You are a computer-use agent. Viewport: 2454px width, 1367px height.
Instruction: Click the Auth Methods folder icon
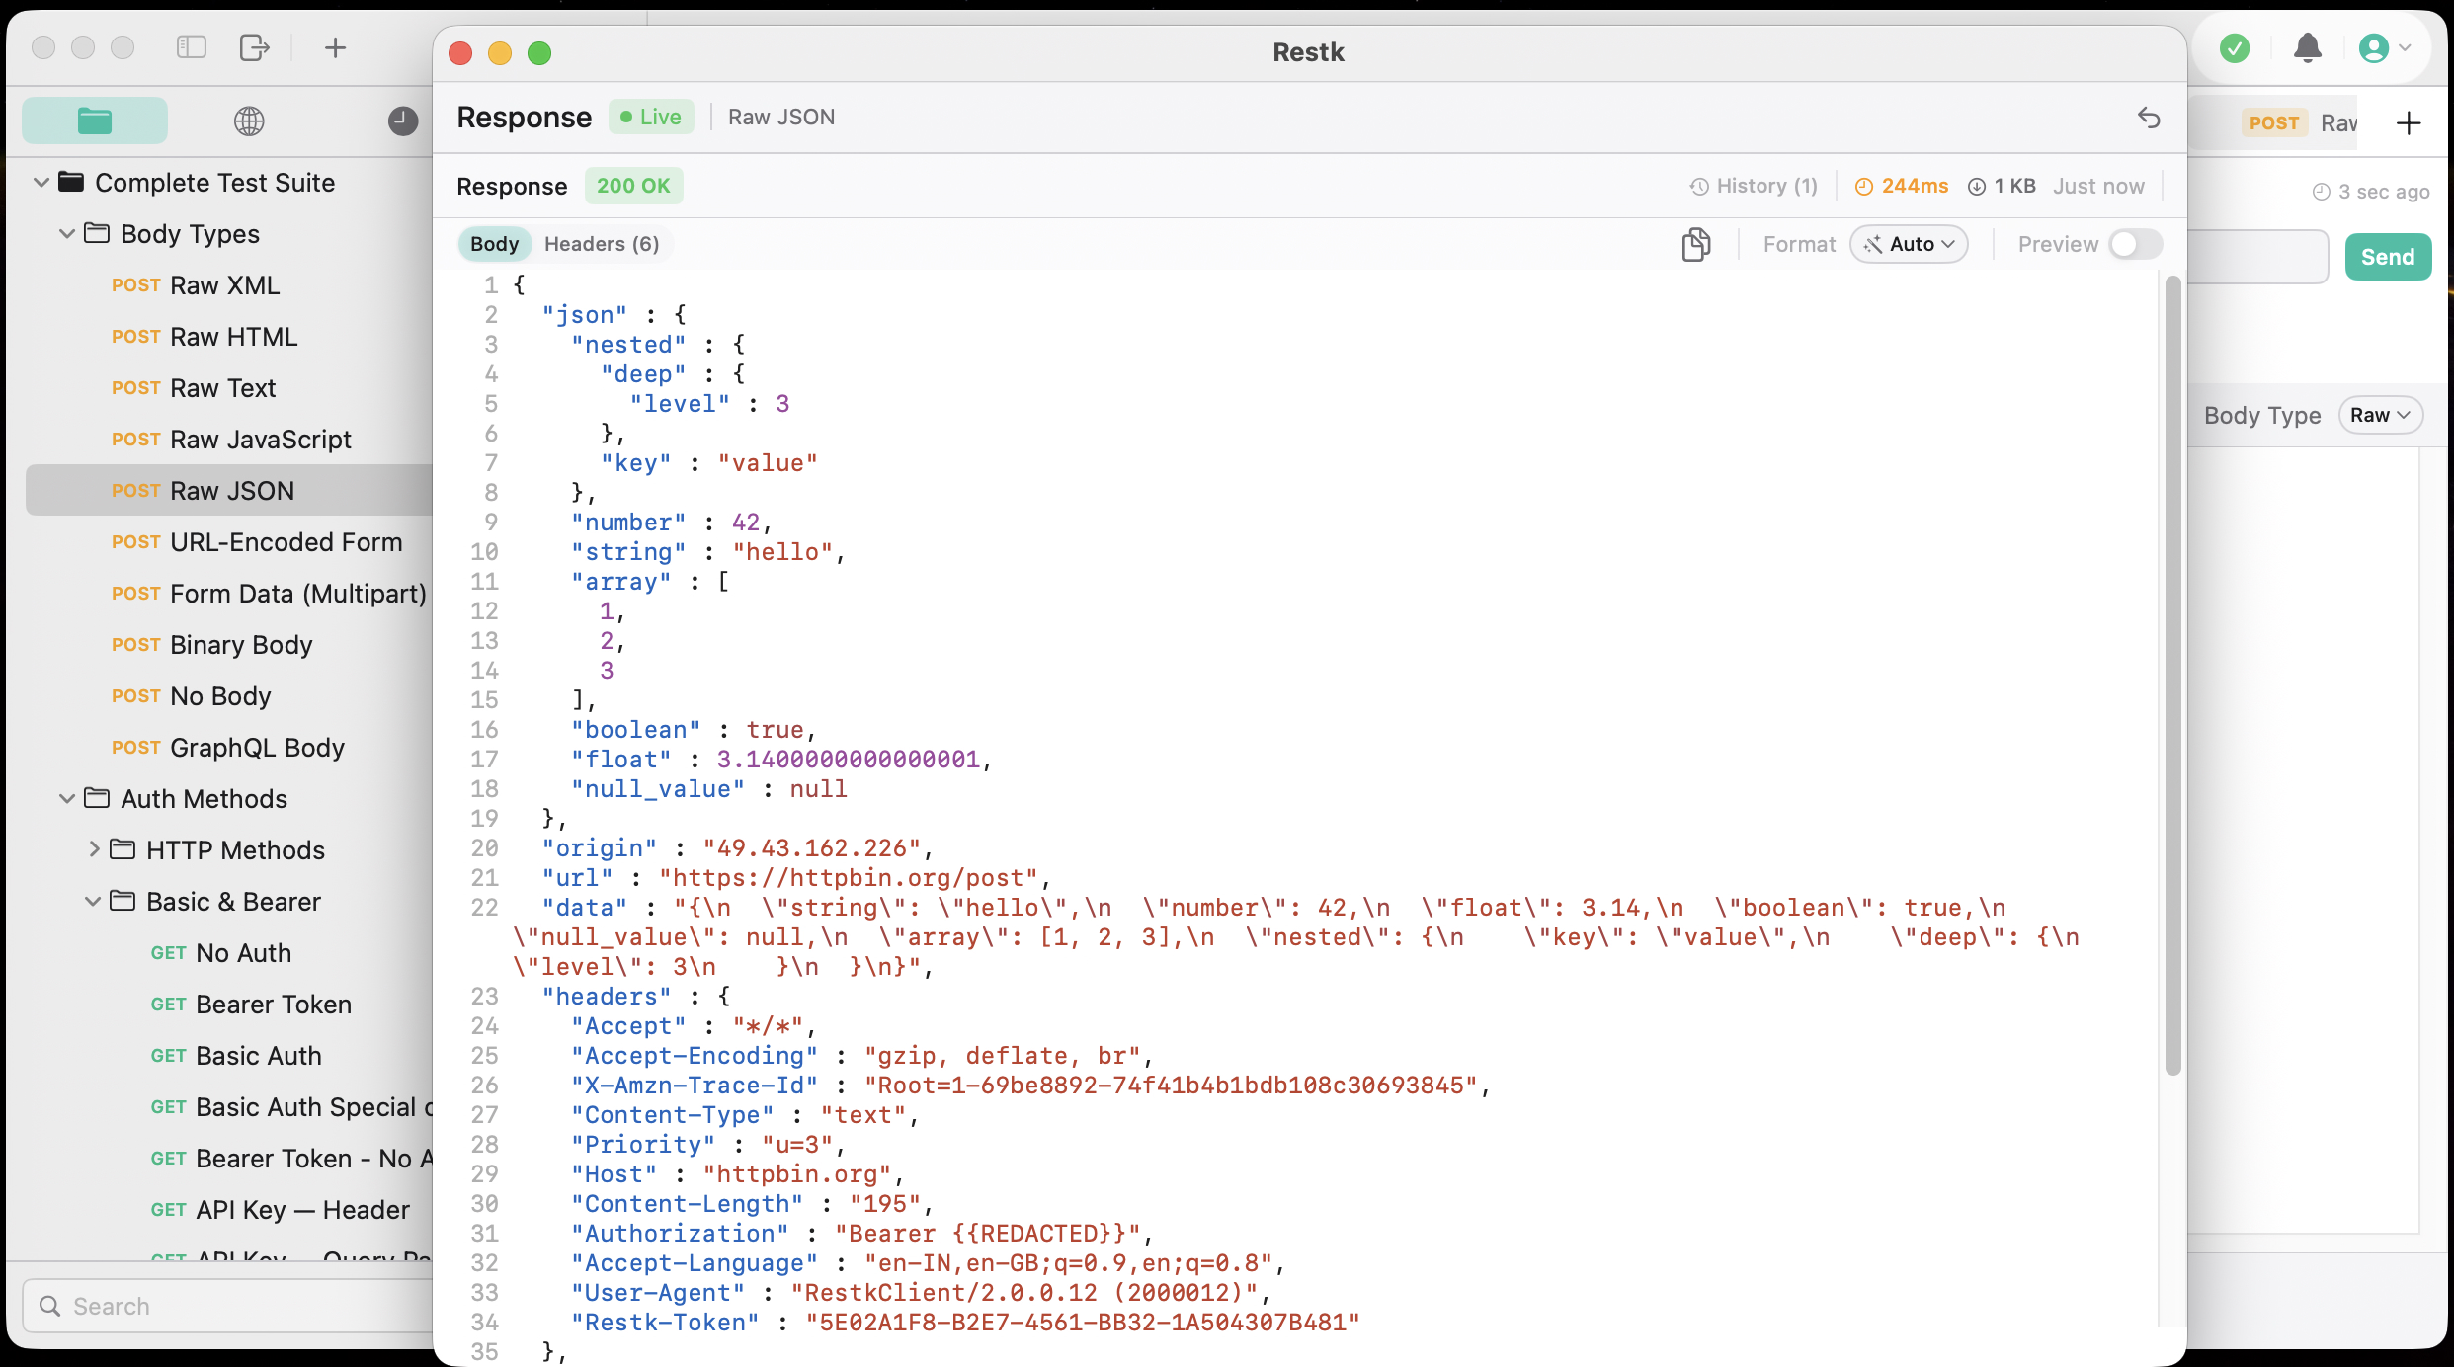click(x=97, y=798)
